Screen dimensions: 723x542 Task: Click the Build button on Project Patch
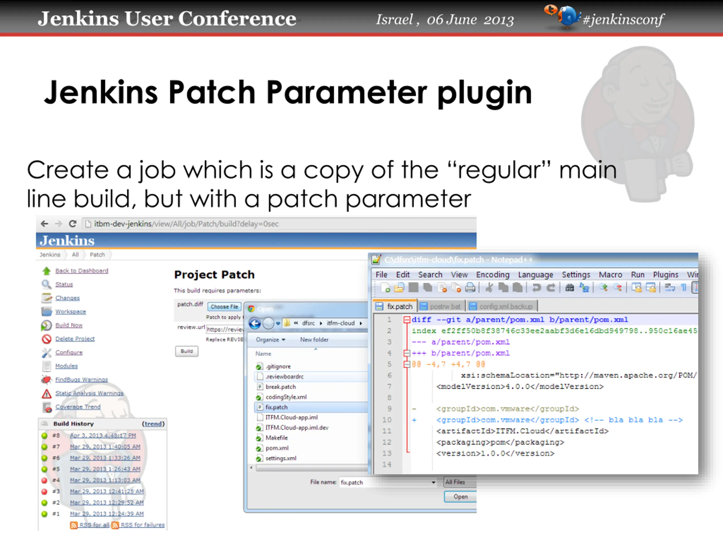(x=187, y=351)
